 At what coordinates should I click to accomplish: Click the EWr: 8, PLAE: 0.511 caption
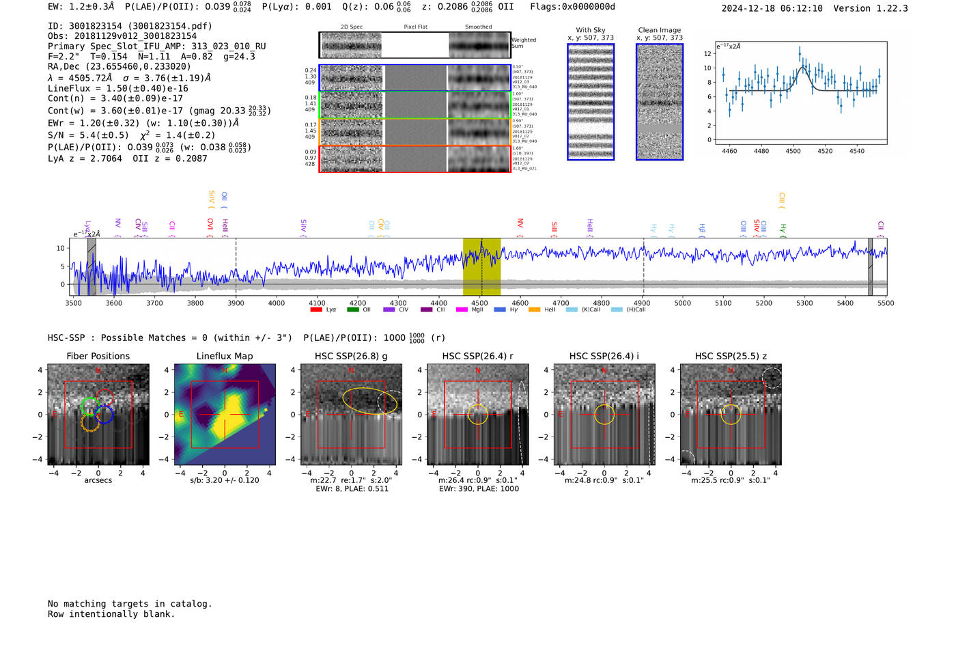pyautogui.click(x=352, y=488)
